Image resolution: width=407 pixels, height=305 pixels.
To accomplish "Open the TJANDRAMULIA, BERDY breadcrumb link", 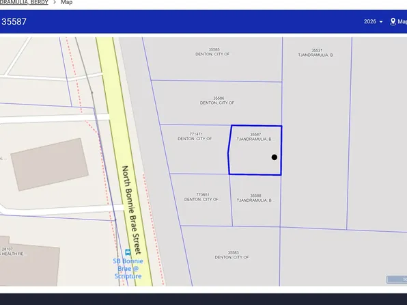I will point(24,2).
